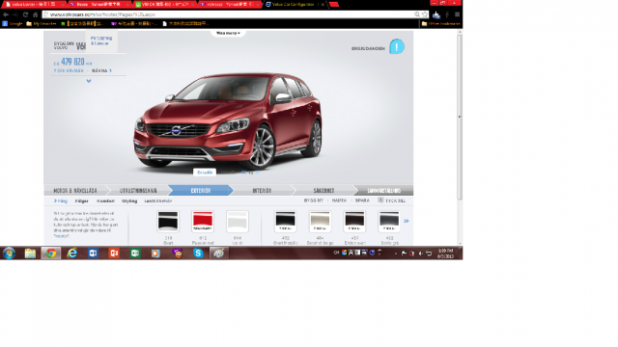Screen dimensions: 618x347
Task: Select the 019 Svart color swatch
Action: point(168,222)
